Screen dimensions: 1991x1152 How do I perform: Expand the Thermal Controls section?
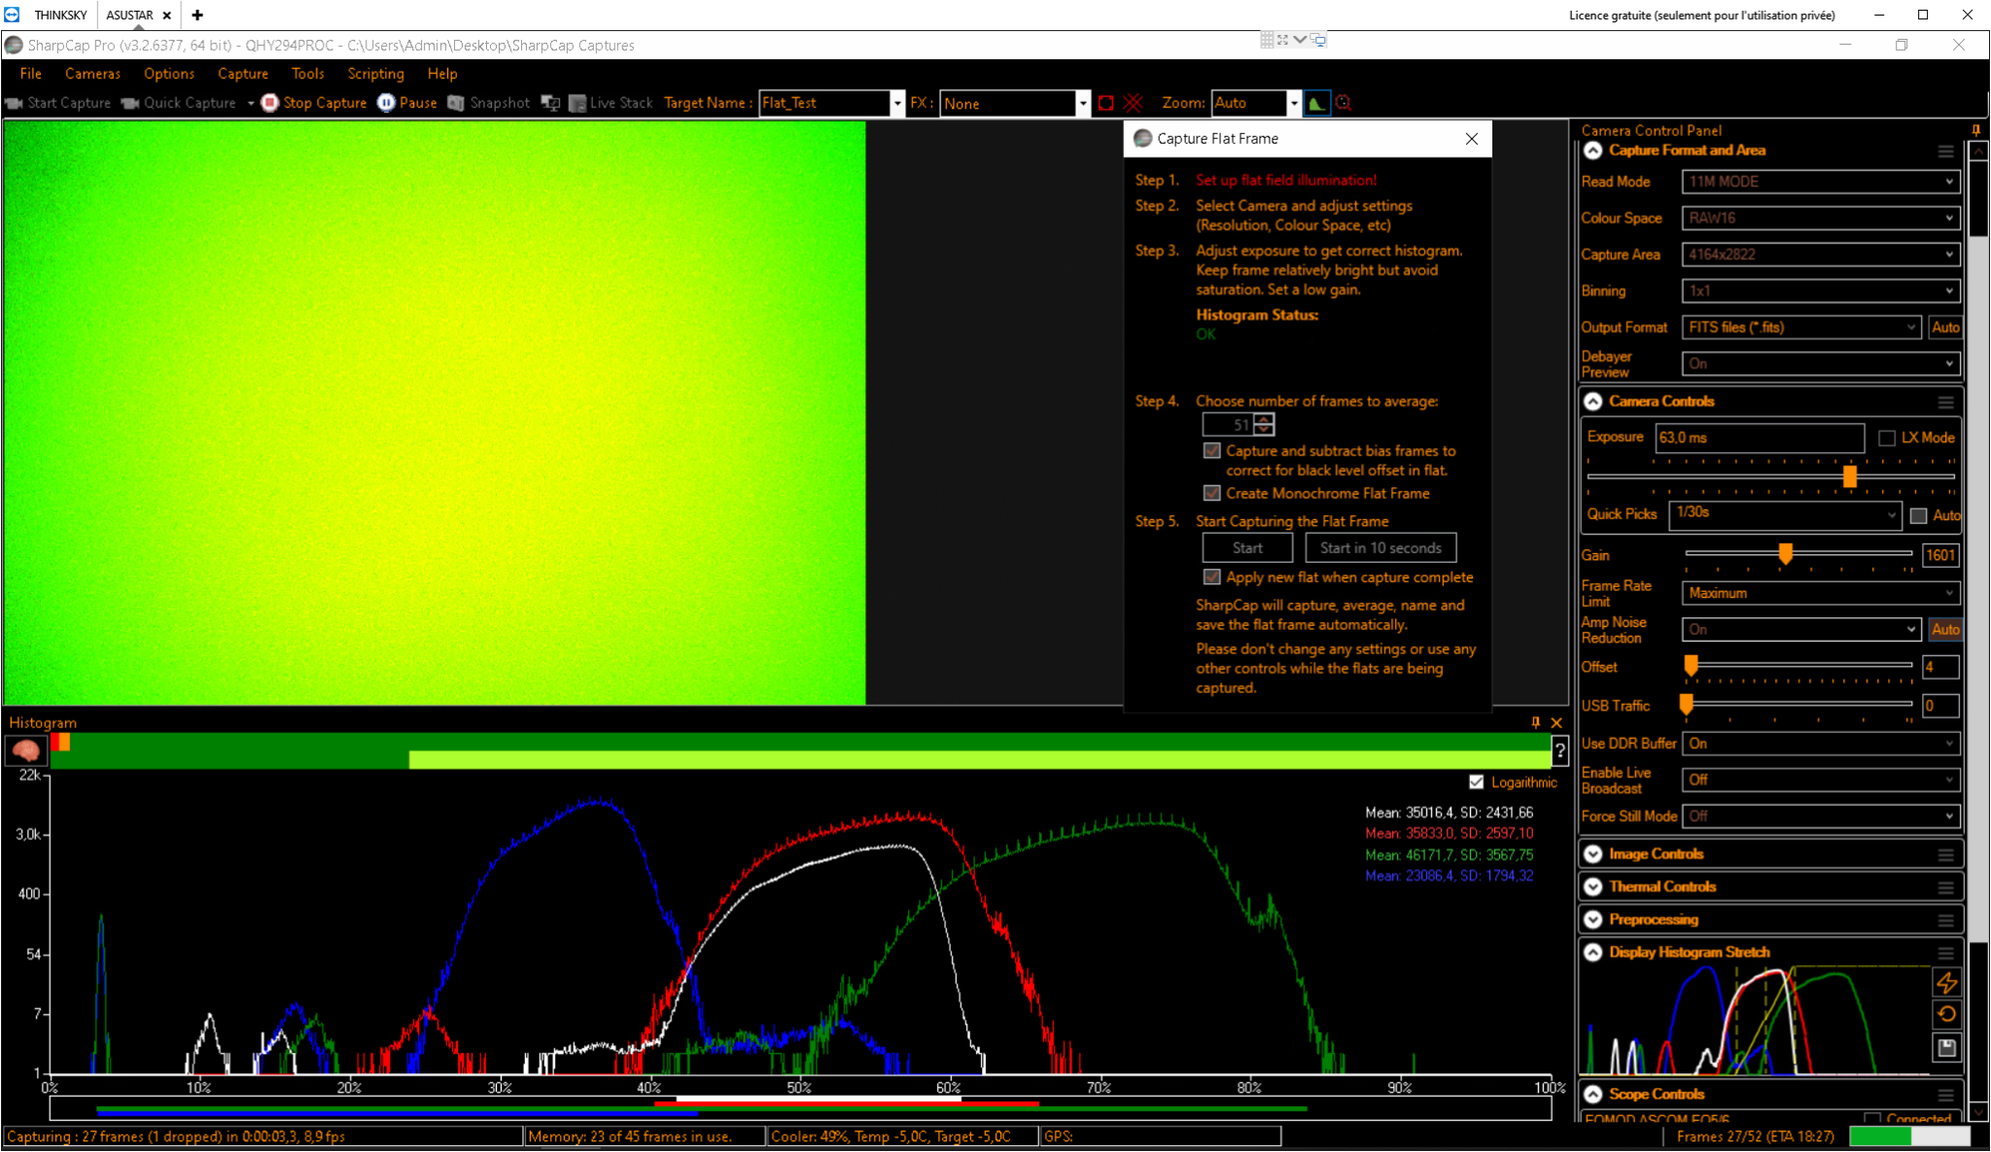(x=1592, y=887)
